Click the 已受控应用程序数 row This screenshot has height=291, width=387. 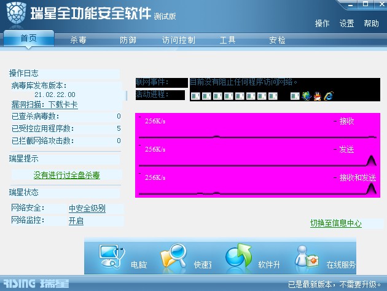point(66,128)
